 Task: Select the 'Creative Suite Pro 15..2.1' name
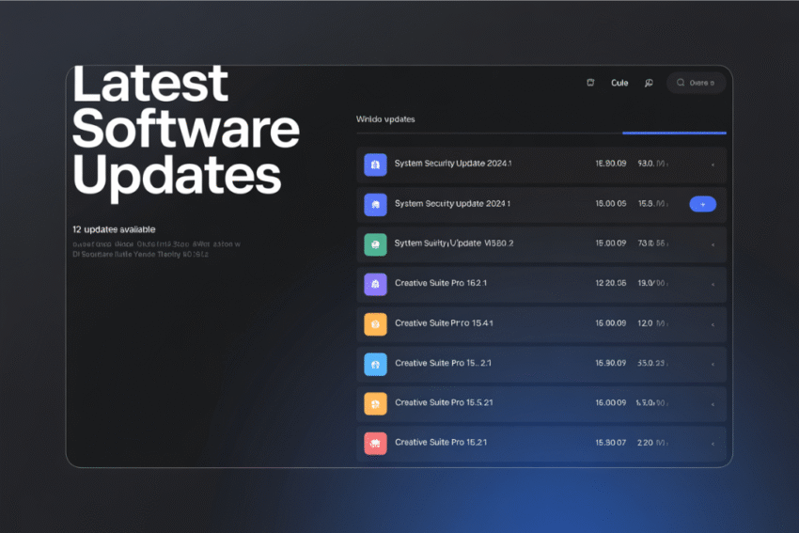click(443, 363)
